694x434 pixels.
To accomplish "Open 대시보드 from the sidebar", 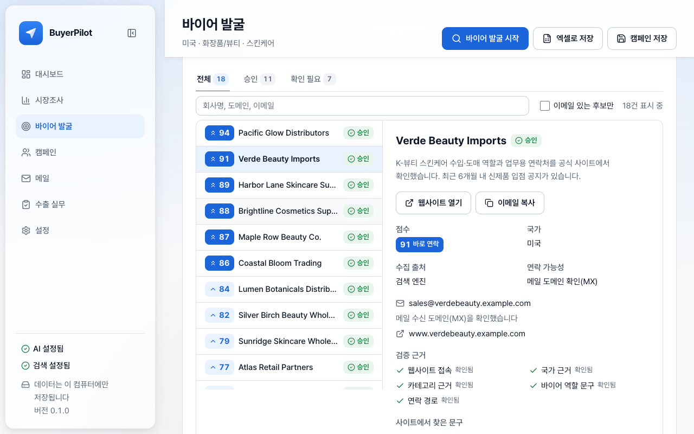I will [80, 74].
